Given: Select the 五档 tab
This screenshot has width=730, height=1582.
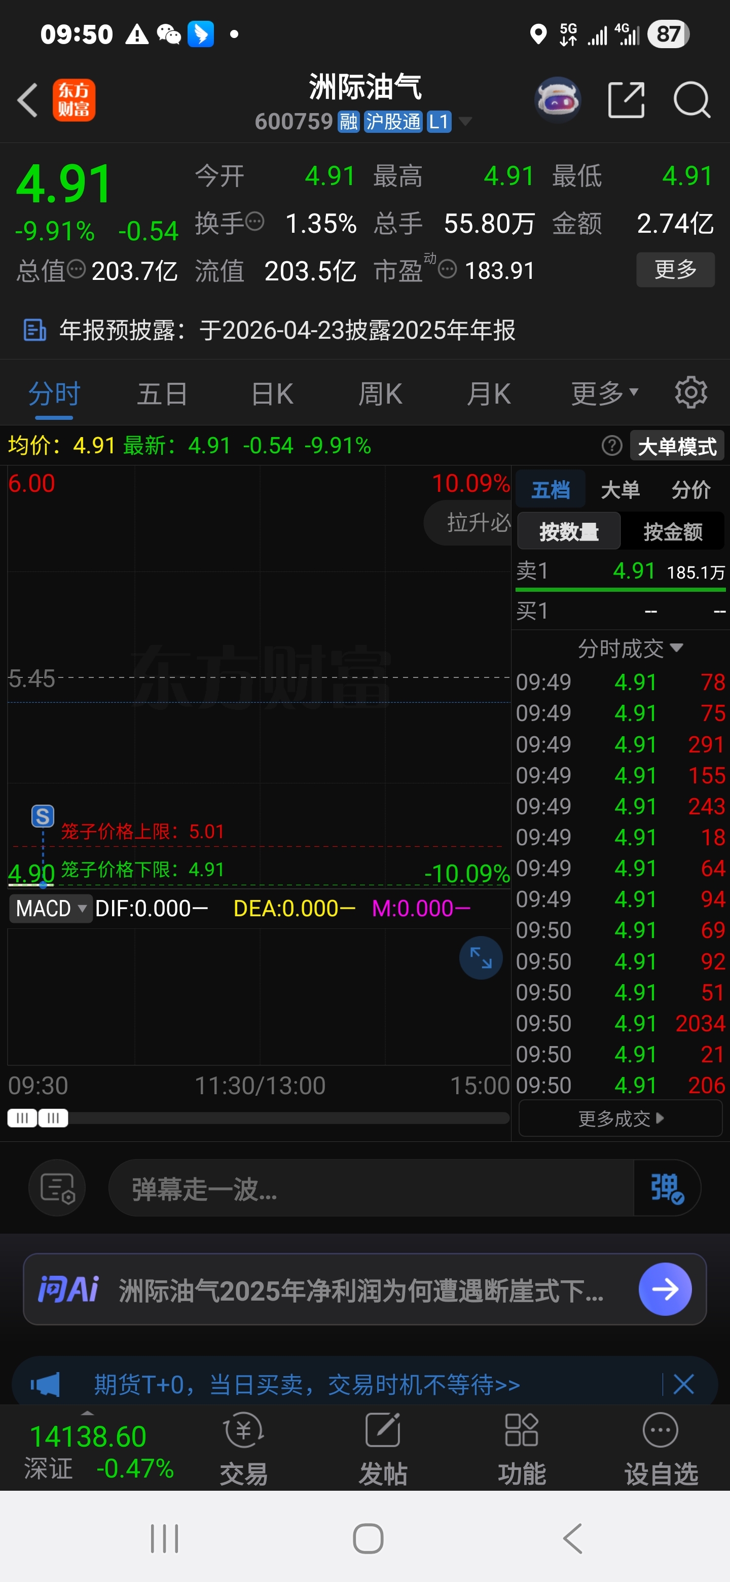Looking at the screenshot, I should click(x=551, y=489).
